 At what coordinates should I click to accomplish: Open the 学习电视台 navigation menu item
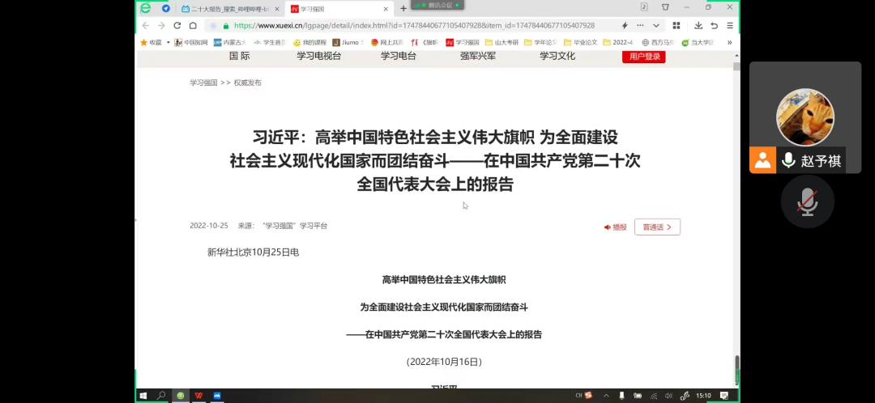click(318, 56)
